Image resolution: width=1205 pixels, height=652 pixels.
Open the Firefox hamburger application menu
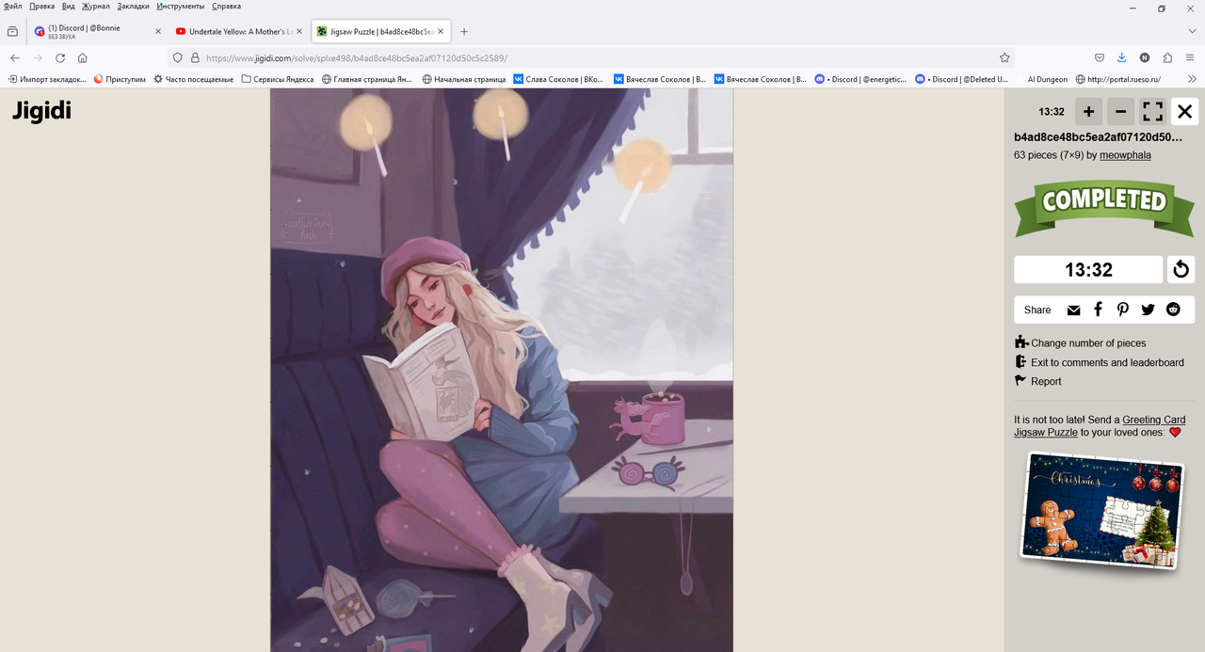click(1191, 57)
